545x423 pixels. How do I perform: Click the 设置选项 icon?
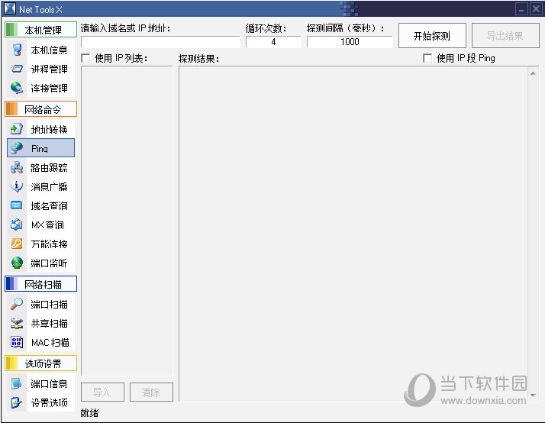point(17,402)
